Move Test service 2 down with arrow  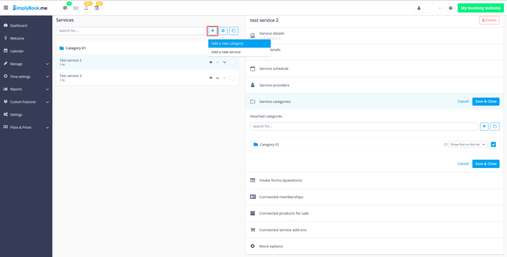tap(225, 62)
